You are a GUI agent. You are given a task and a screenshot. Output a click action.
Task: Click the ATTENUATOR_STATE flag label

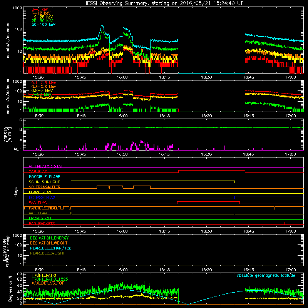(x=47, y=166)
